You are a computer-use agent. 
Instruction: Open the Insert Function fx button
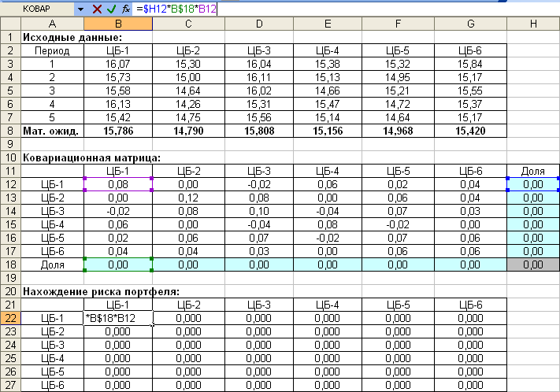[125, 9]
